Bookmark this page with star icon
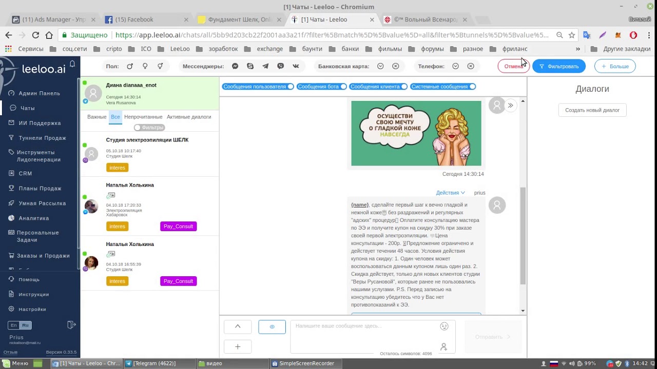Screen dimensions: 657x369 click(572, 35)
